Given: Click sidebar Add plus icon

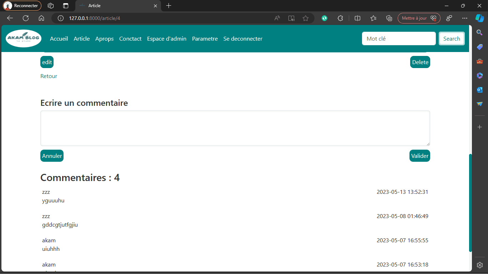Looking at the screenshot, I should pyautogui.click(x=480, y=127).
